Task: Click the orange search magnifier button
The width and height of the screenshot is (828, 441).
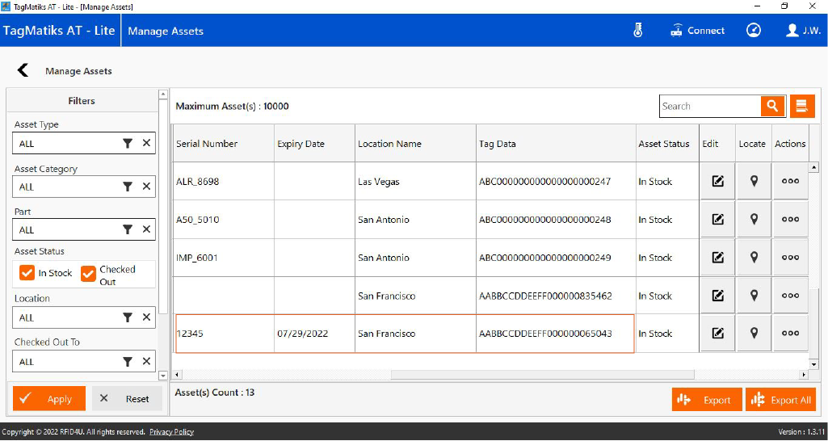Action: tap(773, 106)
